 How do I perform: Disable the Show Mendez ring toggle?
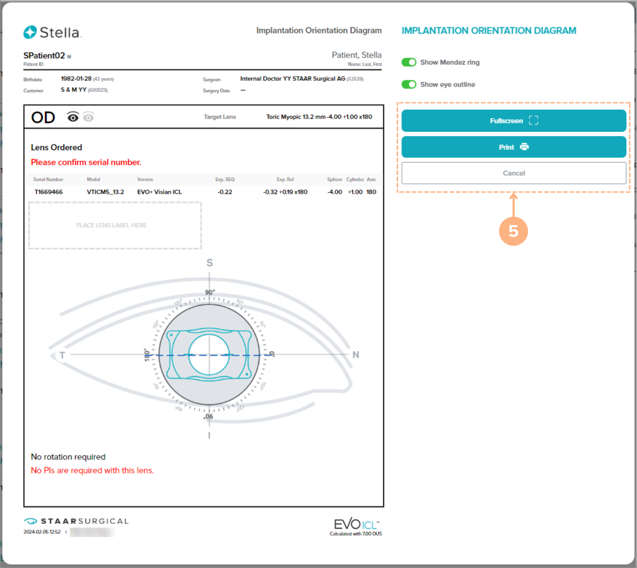click(x=409, y=62)
